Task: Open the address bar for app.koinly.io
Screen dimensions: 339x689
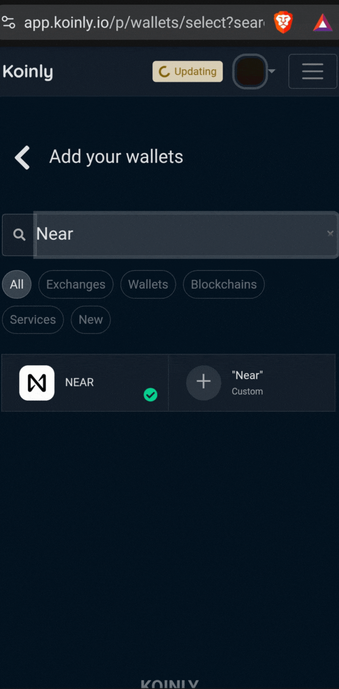Action: (x=145, y=22)
